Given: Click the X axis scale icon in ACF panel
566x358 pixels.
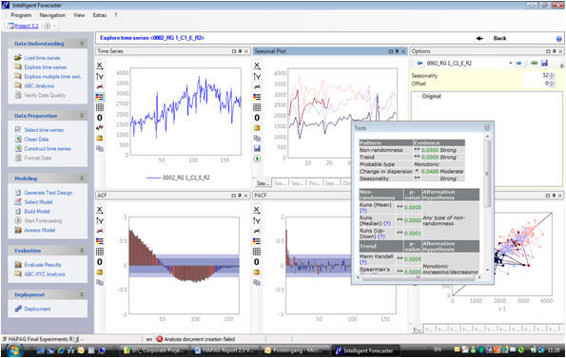Looking at the screenshot, I should (100, 210).
